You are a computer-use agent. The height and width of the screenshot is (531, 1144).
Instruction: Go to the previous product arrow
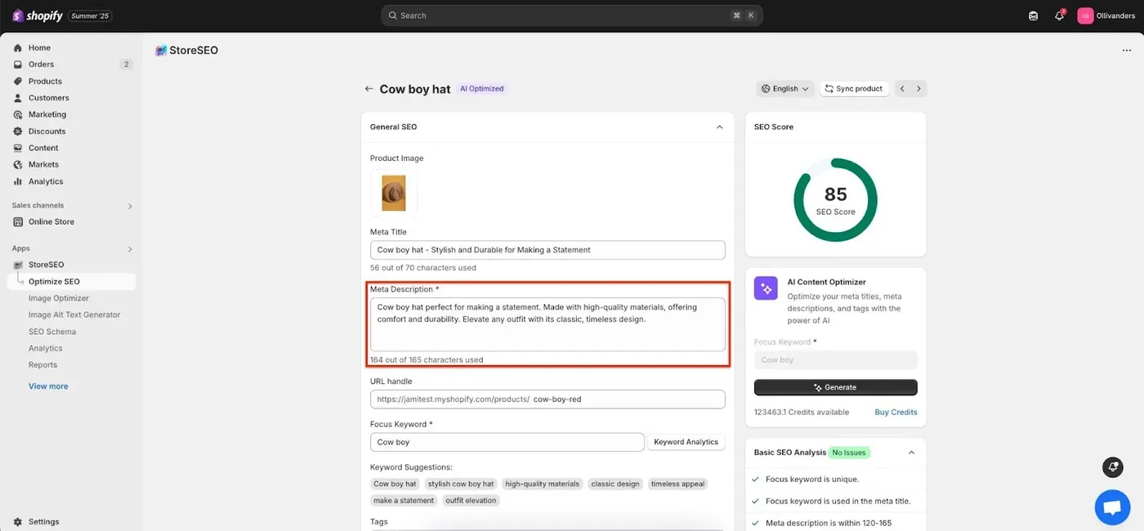tap(902, 89)
